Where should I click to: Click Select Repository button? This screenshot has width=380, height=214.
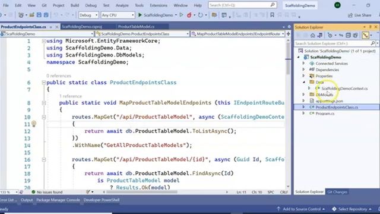click(351, 209)
